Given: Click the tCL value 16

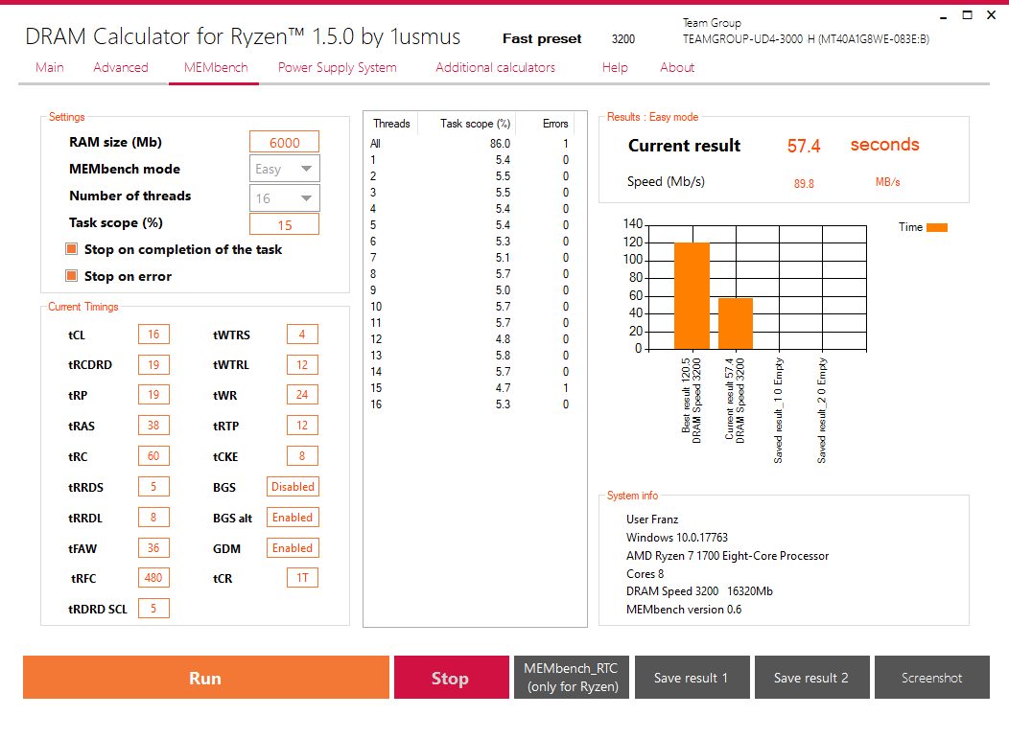Looking at the screenshot, I should click(153, 335).
